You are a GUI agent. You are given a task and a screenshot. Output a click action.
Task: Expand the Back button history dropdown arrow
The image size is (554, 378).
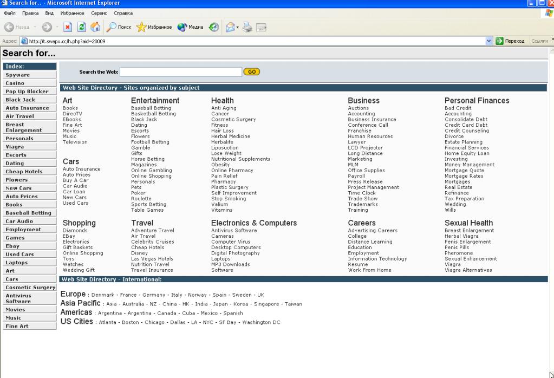[x=35, y=27]
